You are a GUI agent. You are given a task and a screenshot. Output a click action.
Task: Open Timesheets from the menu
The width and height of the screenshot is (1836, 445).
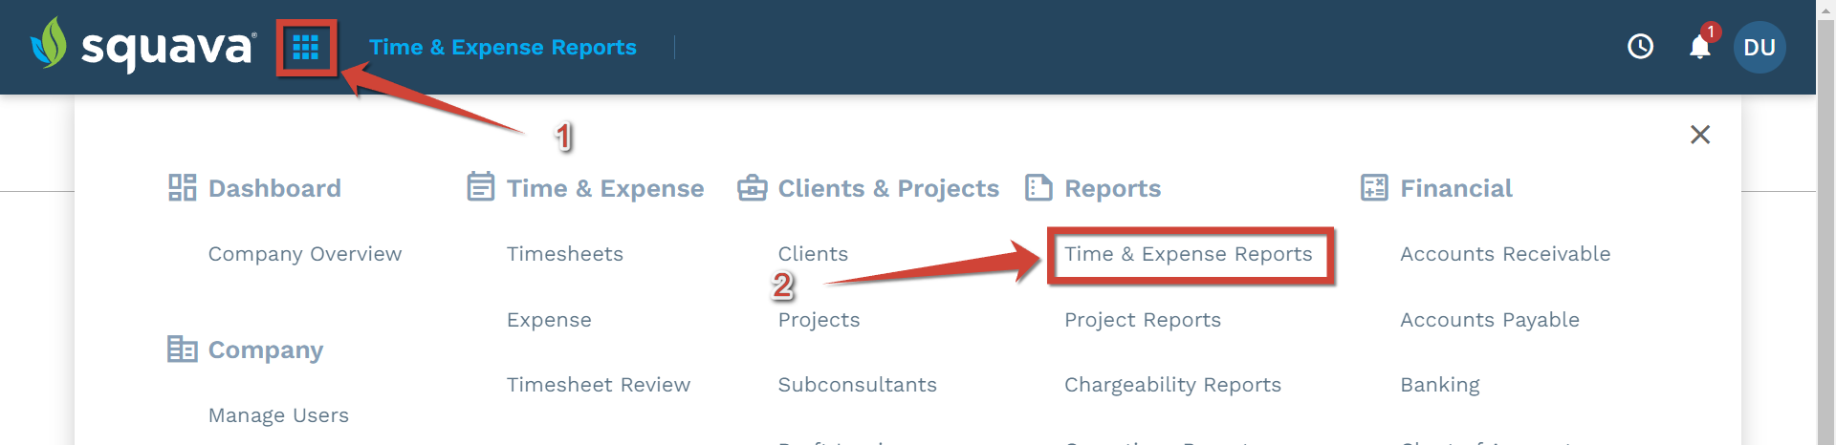click(565, 254)
